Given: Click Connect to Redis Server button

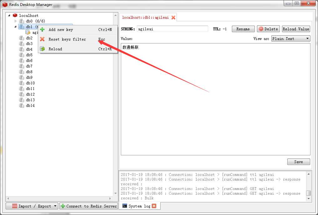Looking at the screenshot, I should [89, 206].
